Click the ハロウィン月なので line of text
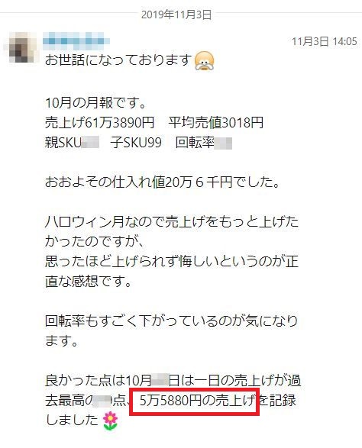 (172, 222)
